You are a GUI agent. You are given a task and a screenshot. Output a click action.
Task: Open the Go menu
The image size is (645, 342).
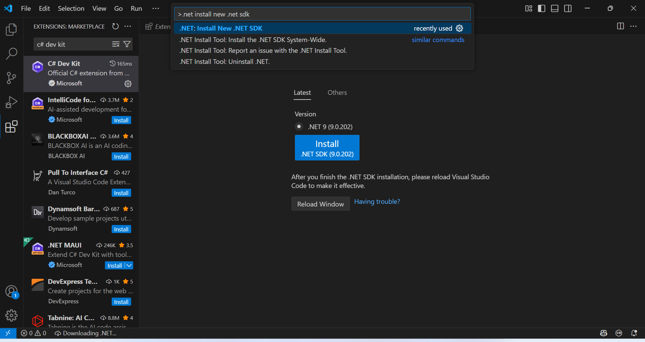click(118, 8)
